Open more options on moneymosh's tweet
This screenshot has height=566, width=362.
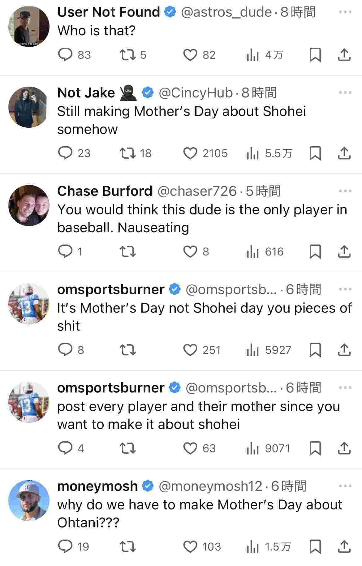pos(345,486)
